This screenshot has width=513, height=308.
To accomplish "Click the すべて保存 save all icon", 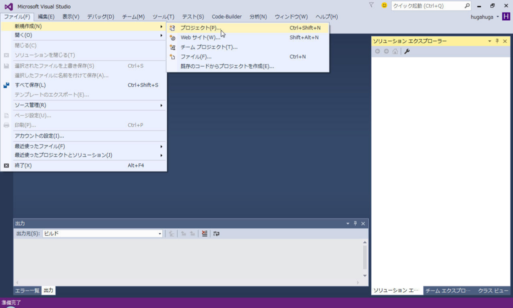I will (6, 85).
